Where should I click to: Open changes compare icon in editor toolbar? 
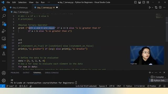156,8
